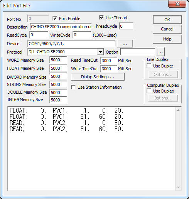
Task: Click OK to save port settings
Action: point(167,20)
